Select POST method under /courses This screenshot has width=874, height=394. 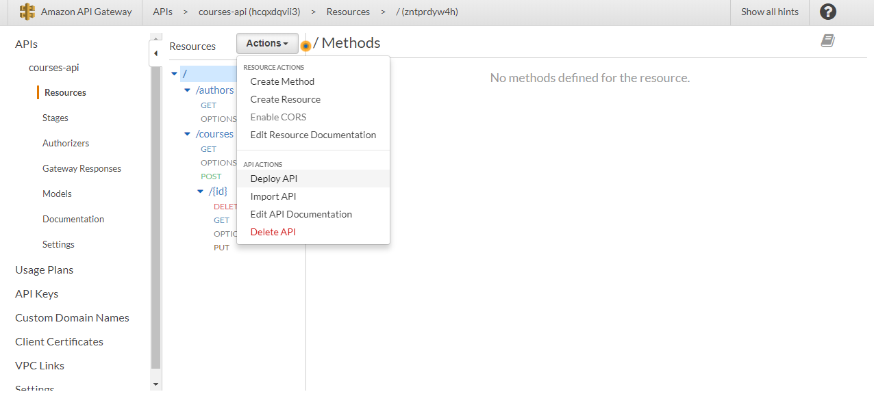click(211, 176)
